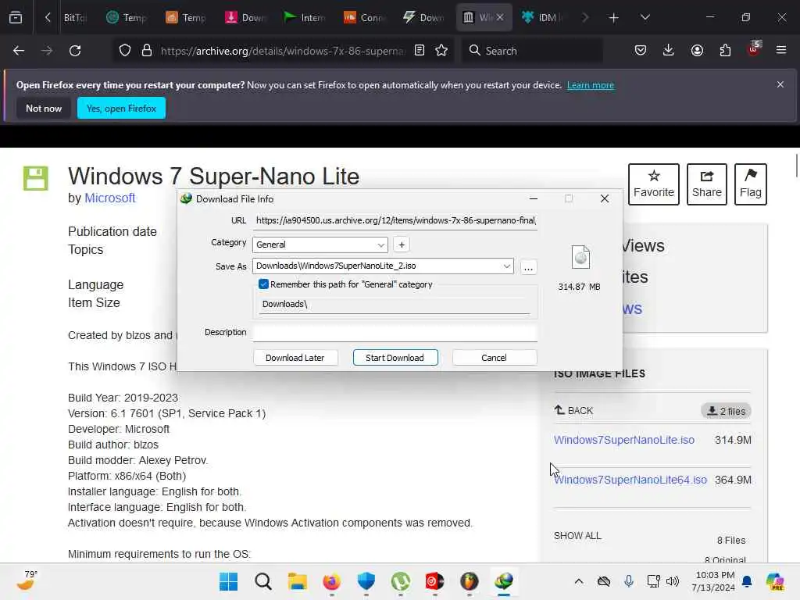Open the Firefox downloads panel icon
Viewport: 800px width, 600px height.
point(669,51)
